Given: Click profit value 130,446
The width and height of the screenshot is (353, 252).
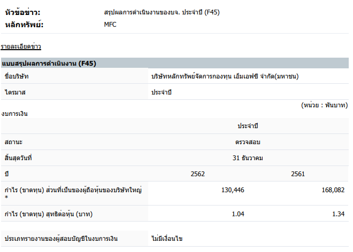Looking at the screenshot, I should tap(233, 190).
